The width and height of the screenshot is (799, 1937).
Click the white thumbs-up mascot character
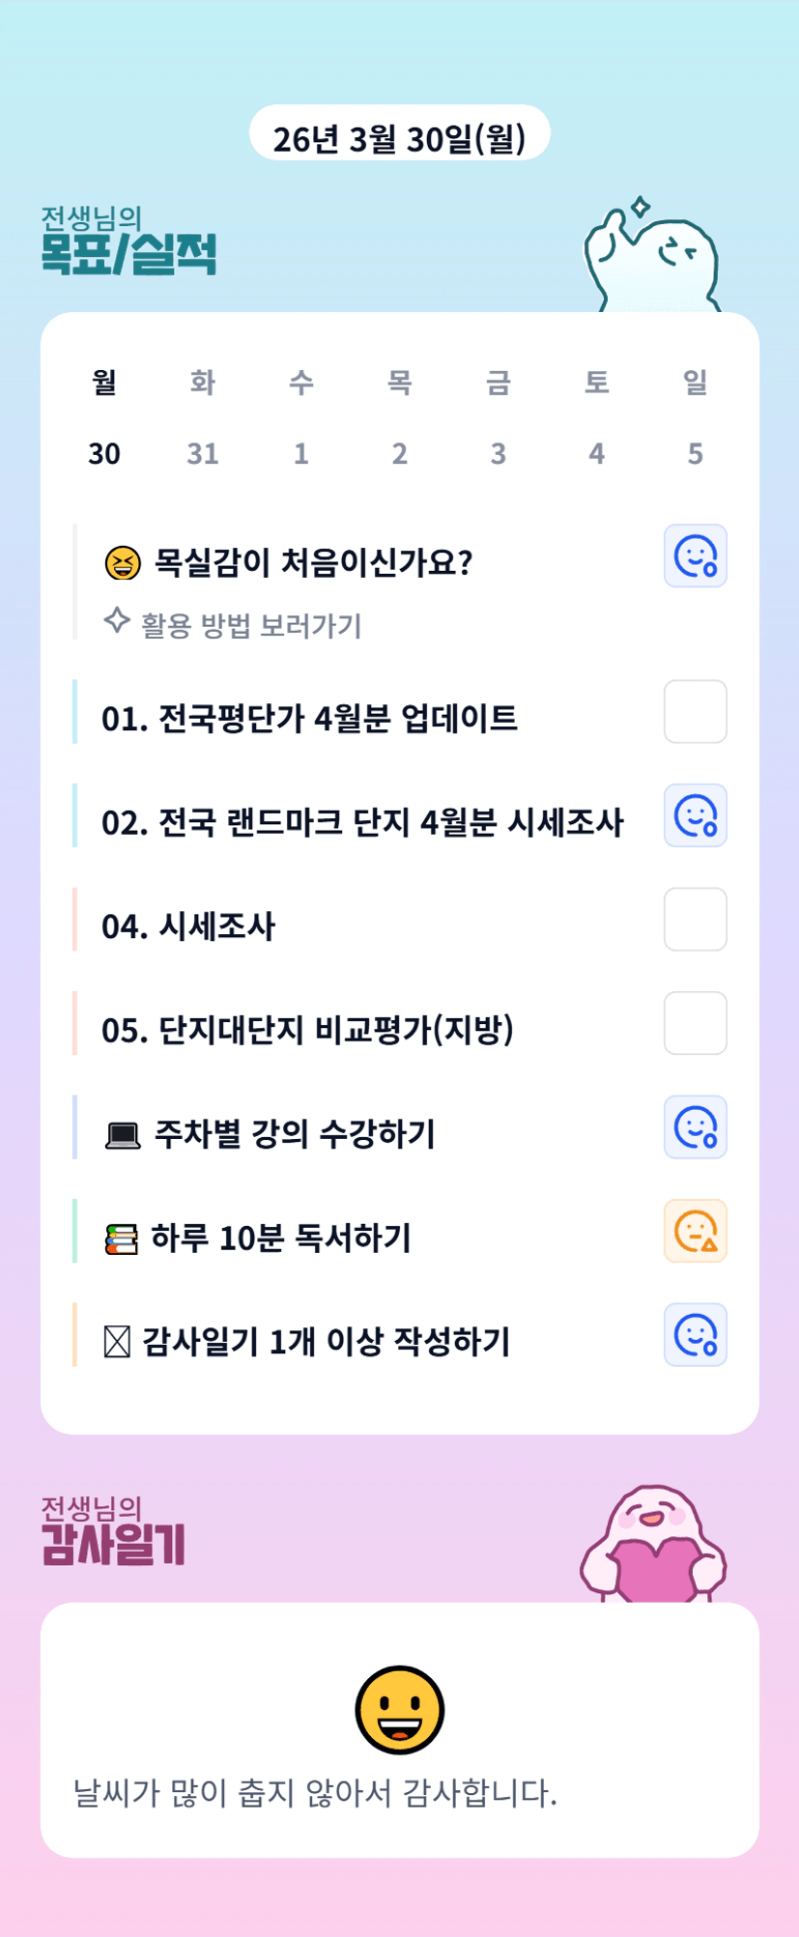pyautogui.click(x=652, y=256)
